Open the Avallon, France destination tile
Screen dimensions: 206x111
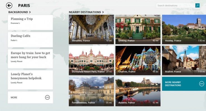pyautogui.click(x=184, y=60)
